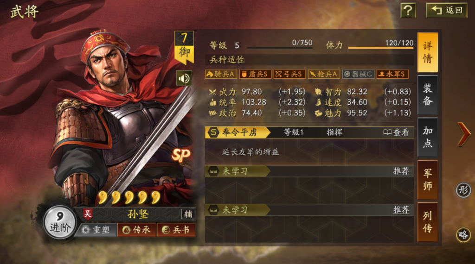Open the 略 strategy circle icon

coord(463,235)
